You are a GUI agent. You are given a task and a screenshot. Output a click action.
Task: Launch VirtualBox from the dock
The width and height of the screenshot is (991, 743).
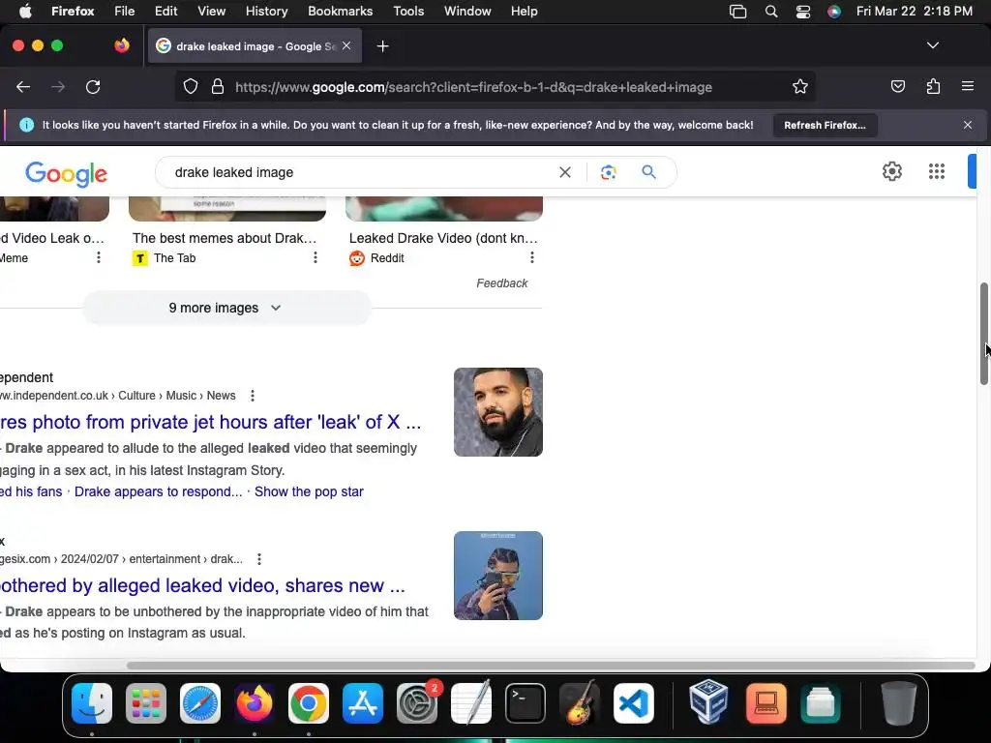708,702
